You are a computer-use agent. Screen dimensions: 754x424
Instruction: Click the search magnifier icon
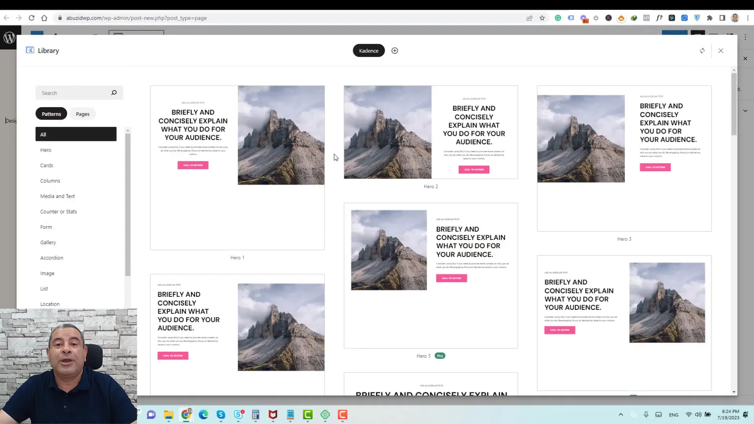point(114,93)
